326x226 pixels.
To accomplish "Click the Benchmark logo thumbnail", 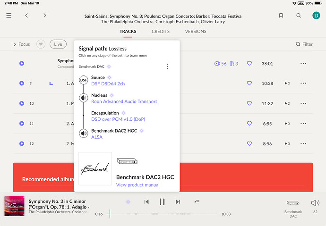I will point(95,168).
